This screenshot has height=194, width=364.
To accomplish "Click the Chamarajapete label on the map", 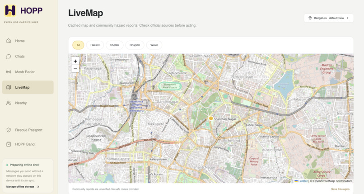I will coord(117,159).
